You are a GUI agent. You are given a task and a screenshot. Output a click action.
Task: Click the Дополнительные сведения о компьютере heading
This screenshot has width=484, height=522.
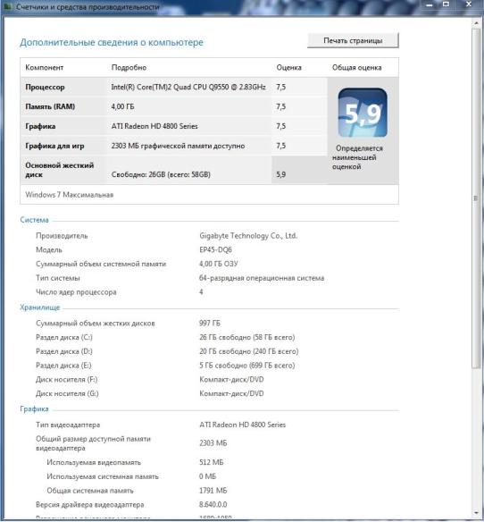(112, 43)
